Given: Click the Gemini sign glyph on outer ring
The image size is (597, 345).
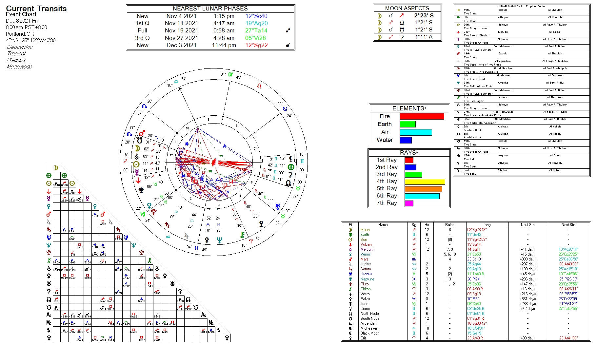Looking at the screenshot, I should click(302, 161).
